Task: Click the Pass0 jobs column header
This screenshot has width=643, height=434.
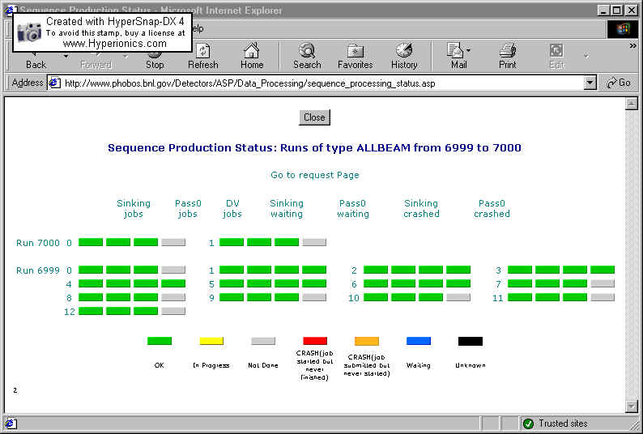Action: coord(188,208)
